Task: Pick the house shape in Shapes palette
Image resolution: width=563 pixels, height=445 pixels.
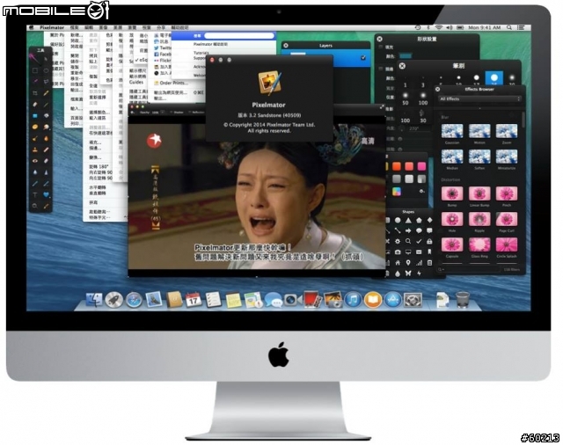Action: click(398, 263)
